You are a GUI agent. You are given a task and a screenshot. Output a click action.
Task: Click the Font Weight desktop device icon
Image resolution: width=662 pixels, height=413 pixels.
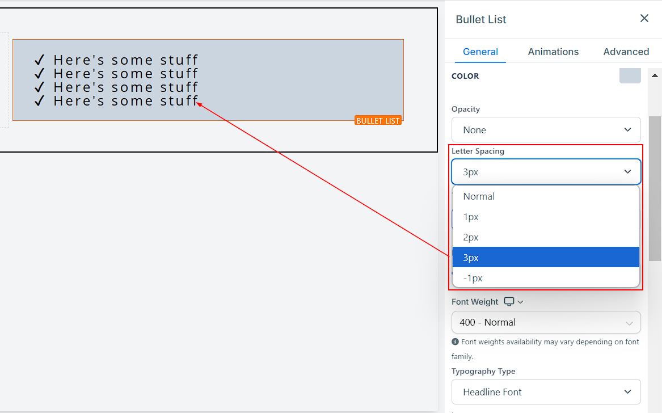[x=509, y=302]
